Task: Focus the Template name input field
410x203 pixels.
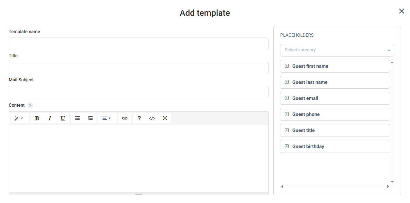Action: pos(139,44)
